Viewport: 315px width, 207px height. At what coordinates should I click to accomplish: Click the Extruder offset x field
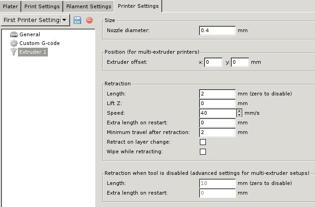point(213,62)
